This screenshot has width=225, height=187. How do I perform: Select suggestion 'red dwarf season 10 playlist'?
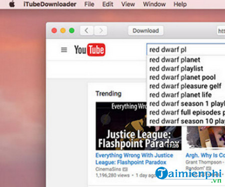(186, 121)
